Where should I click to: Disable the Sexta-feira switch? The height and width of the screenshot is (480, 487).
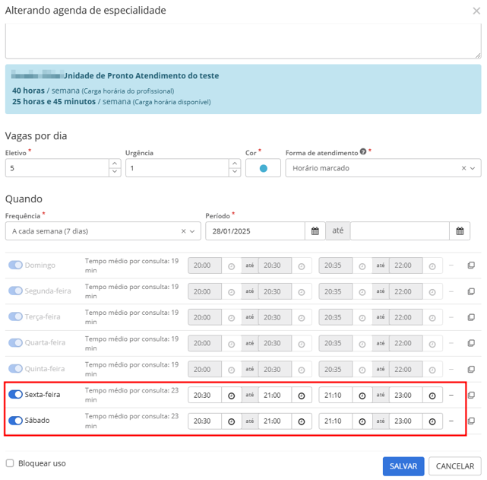tap(15, 394)
